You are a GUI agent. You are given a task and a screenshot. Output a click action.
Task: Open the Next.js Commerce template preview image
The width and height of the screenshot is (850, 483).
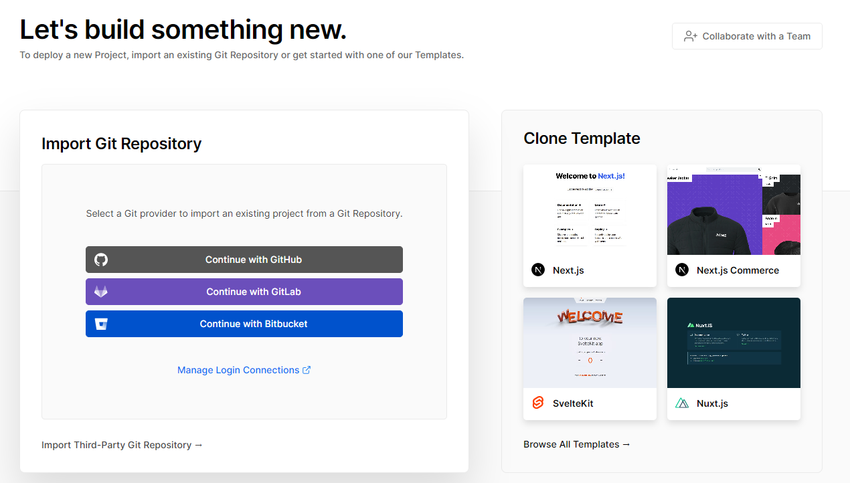tap(734, 209)
